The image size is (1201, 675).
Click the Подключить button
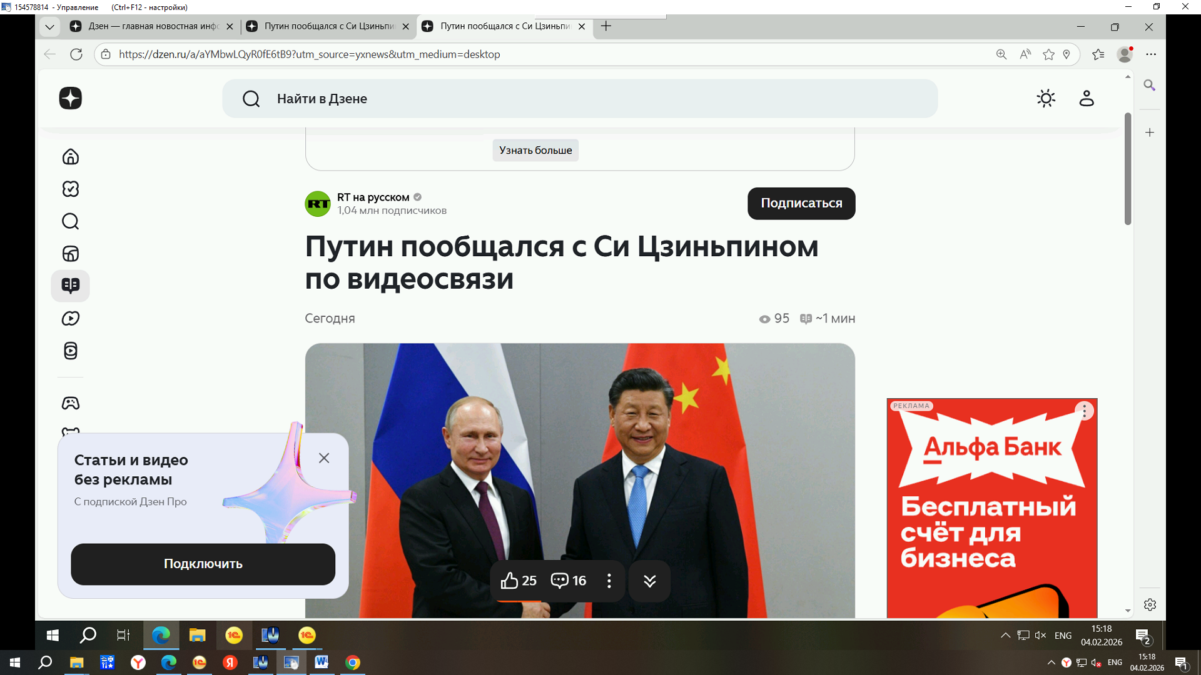(x=203, y=564)
